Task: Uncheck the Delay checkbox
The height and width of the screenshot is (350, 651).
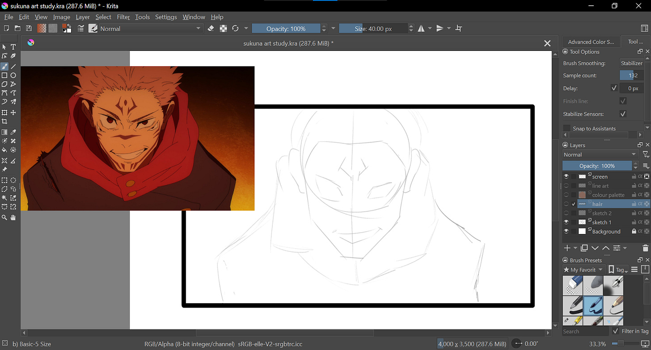Action: [x=614, y=88]
